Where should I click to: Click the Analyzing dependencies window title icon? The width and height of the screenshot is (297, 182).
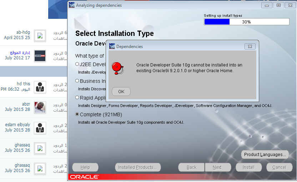[x=72, y=5]
